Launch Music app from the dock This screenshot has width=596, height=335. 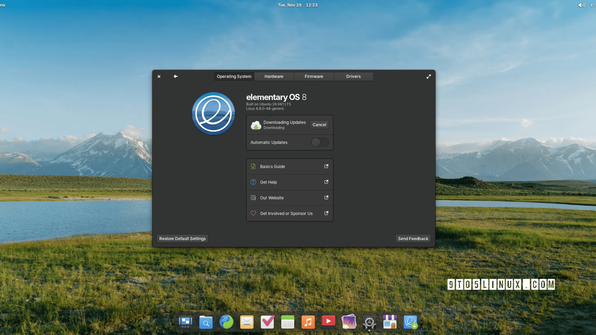pyautogui.click(x=308, y=322)
